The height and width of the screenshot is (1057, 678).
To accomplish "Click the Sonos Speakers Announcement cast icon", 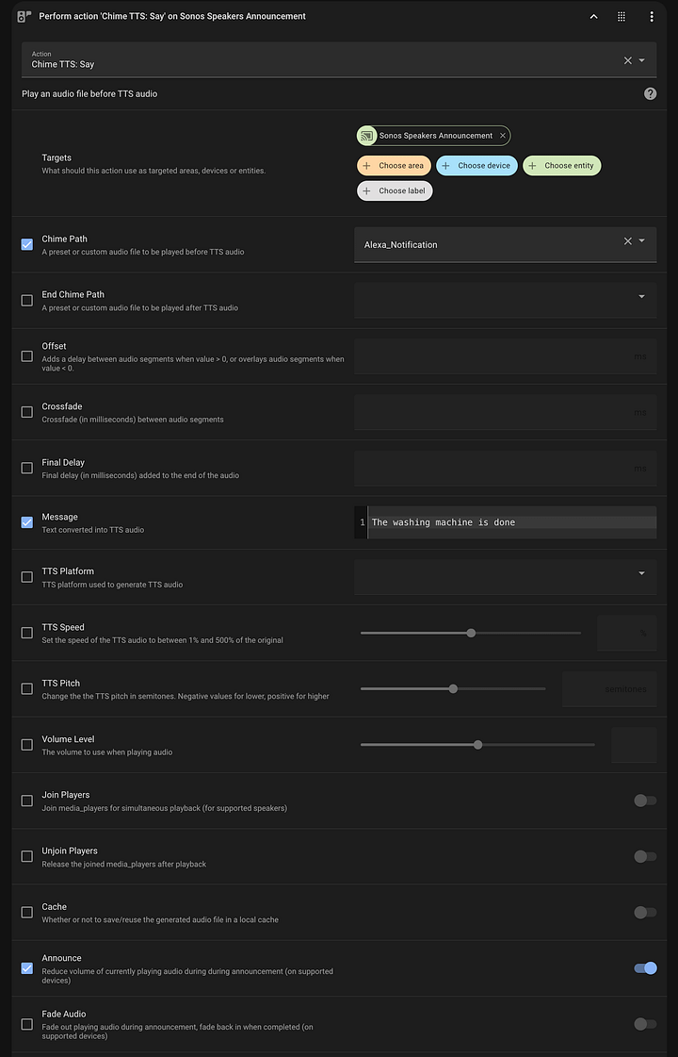I will tap(367, 136).
